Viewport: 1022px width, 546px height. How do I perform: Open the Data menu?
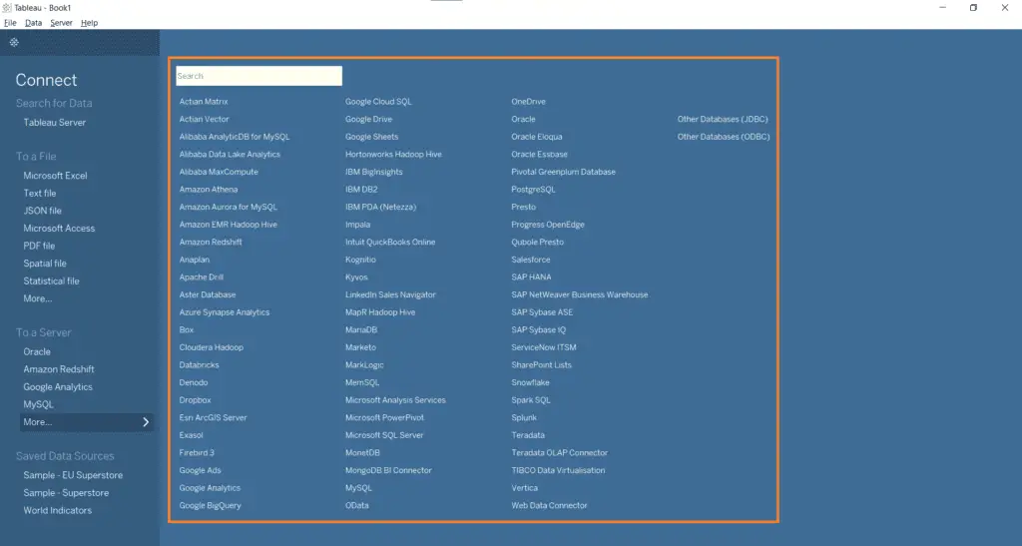point(33,23)
